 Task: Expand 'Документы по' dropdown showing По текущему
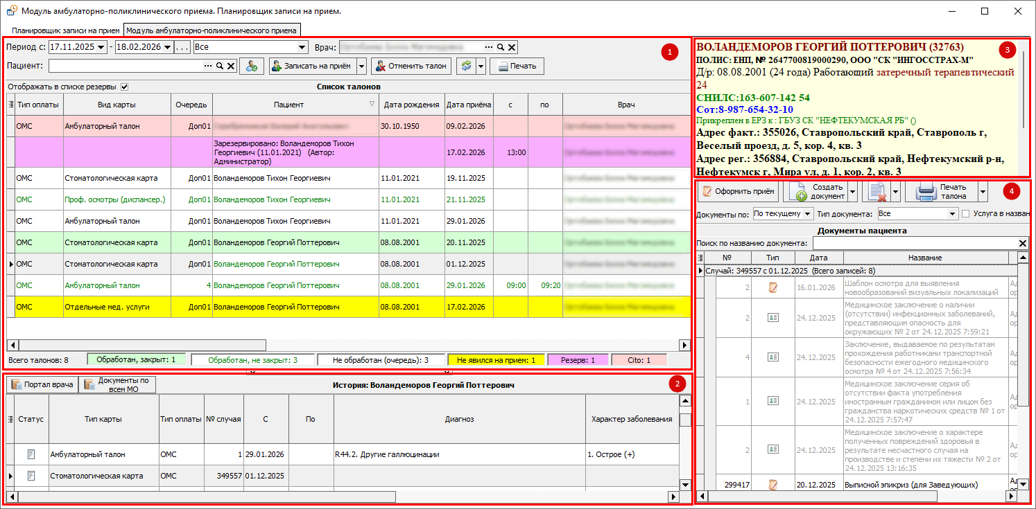808,214
